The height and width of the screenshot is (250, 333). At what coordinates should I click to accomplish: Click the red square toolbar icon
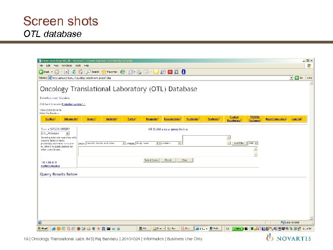pyautogui.click(x=170, y=72)
